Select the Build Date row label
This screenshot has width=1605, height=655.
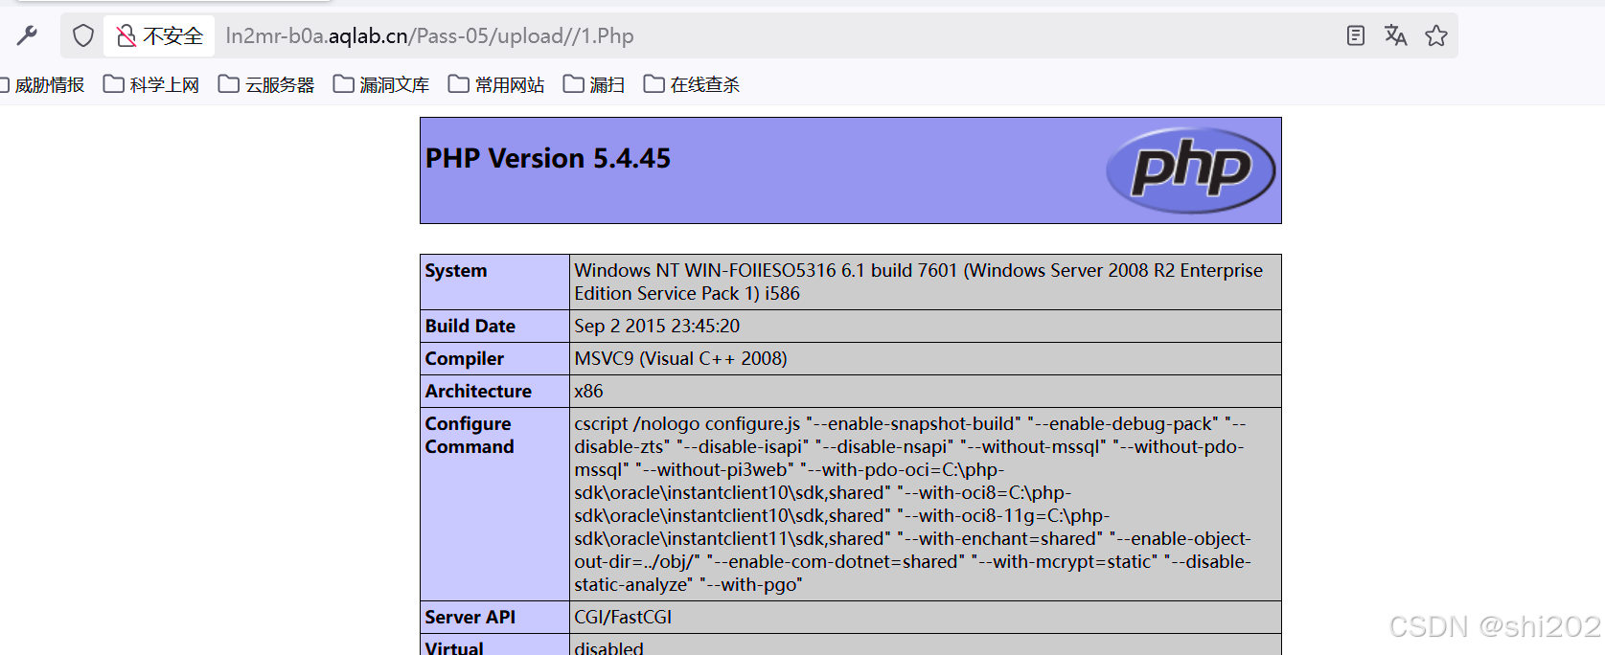click(x=470, y=327)
